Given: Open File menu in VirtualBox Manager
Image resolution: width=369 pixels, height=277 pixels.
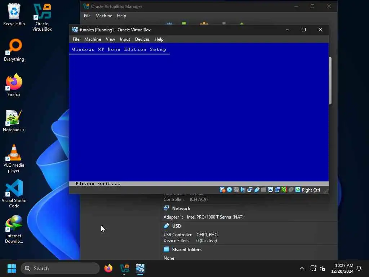Looking at the screenshot, I should (87, 16).
